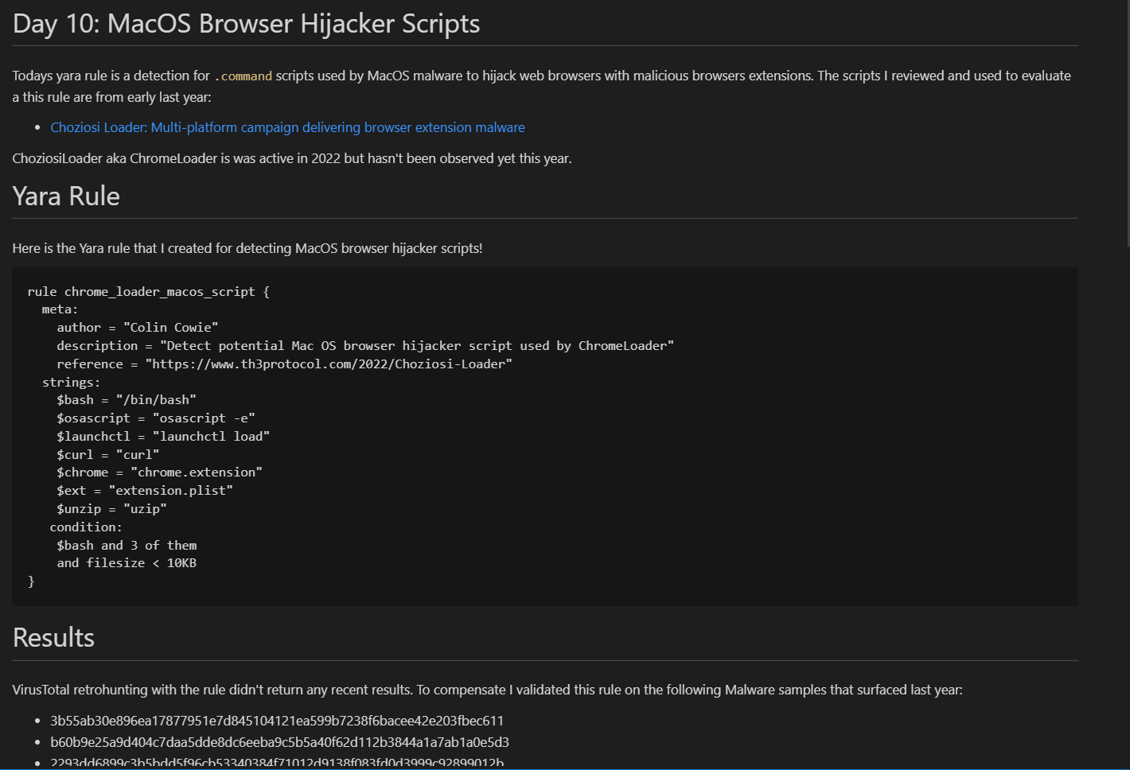Click the $osascript string definition line
Viewport: 1130px width, 770px height.
[x=155, y=418]
